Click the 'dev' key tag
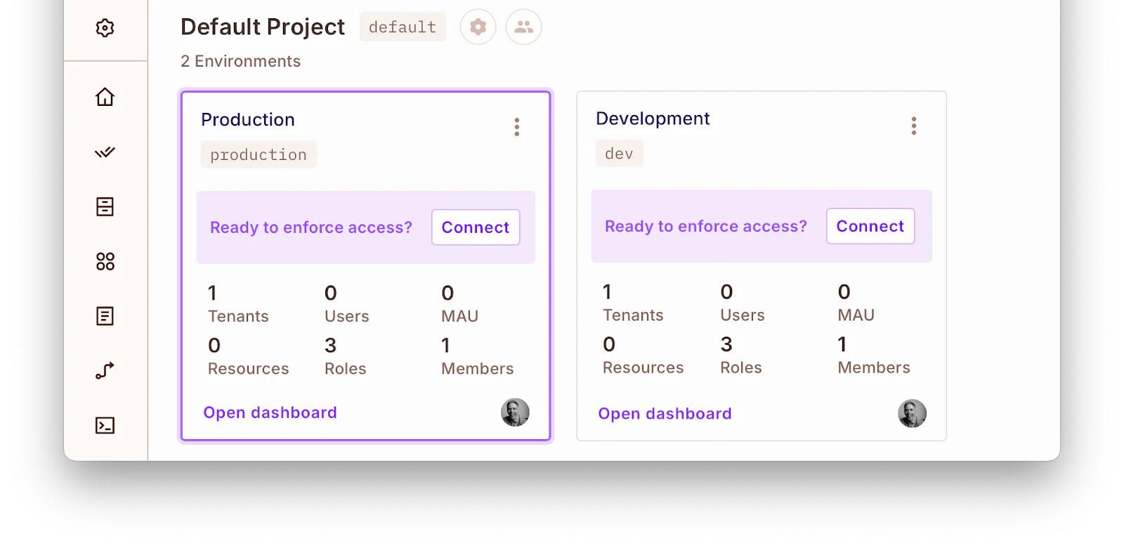The image size is (1124, 545). 619,154
